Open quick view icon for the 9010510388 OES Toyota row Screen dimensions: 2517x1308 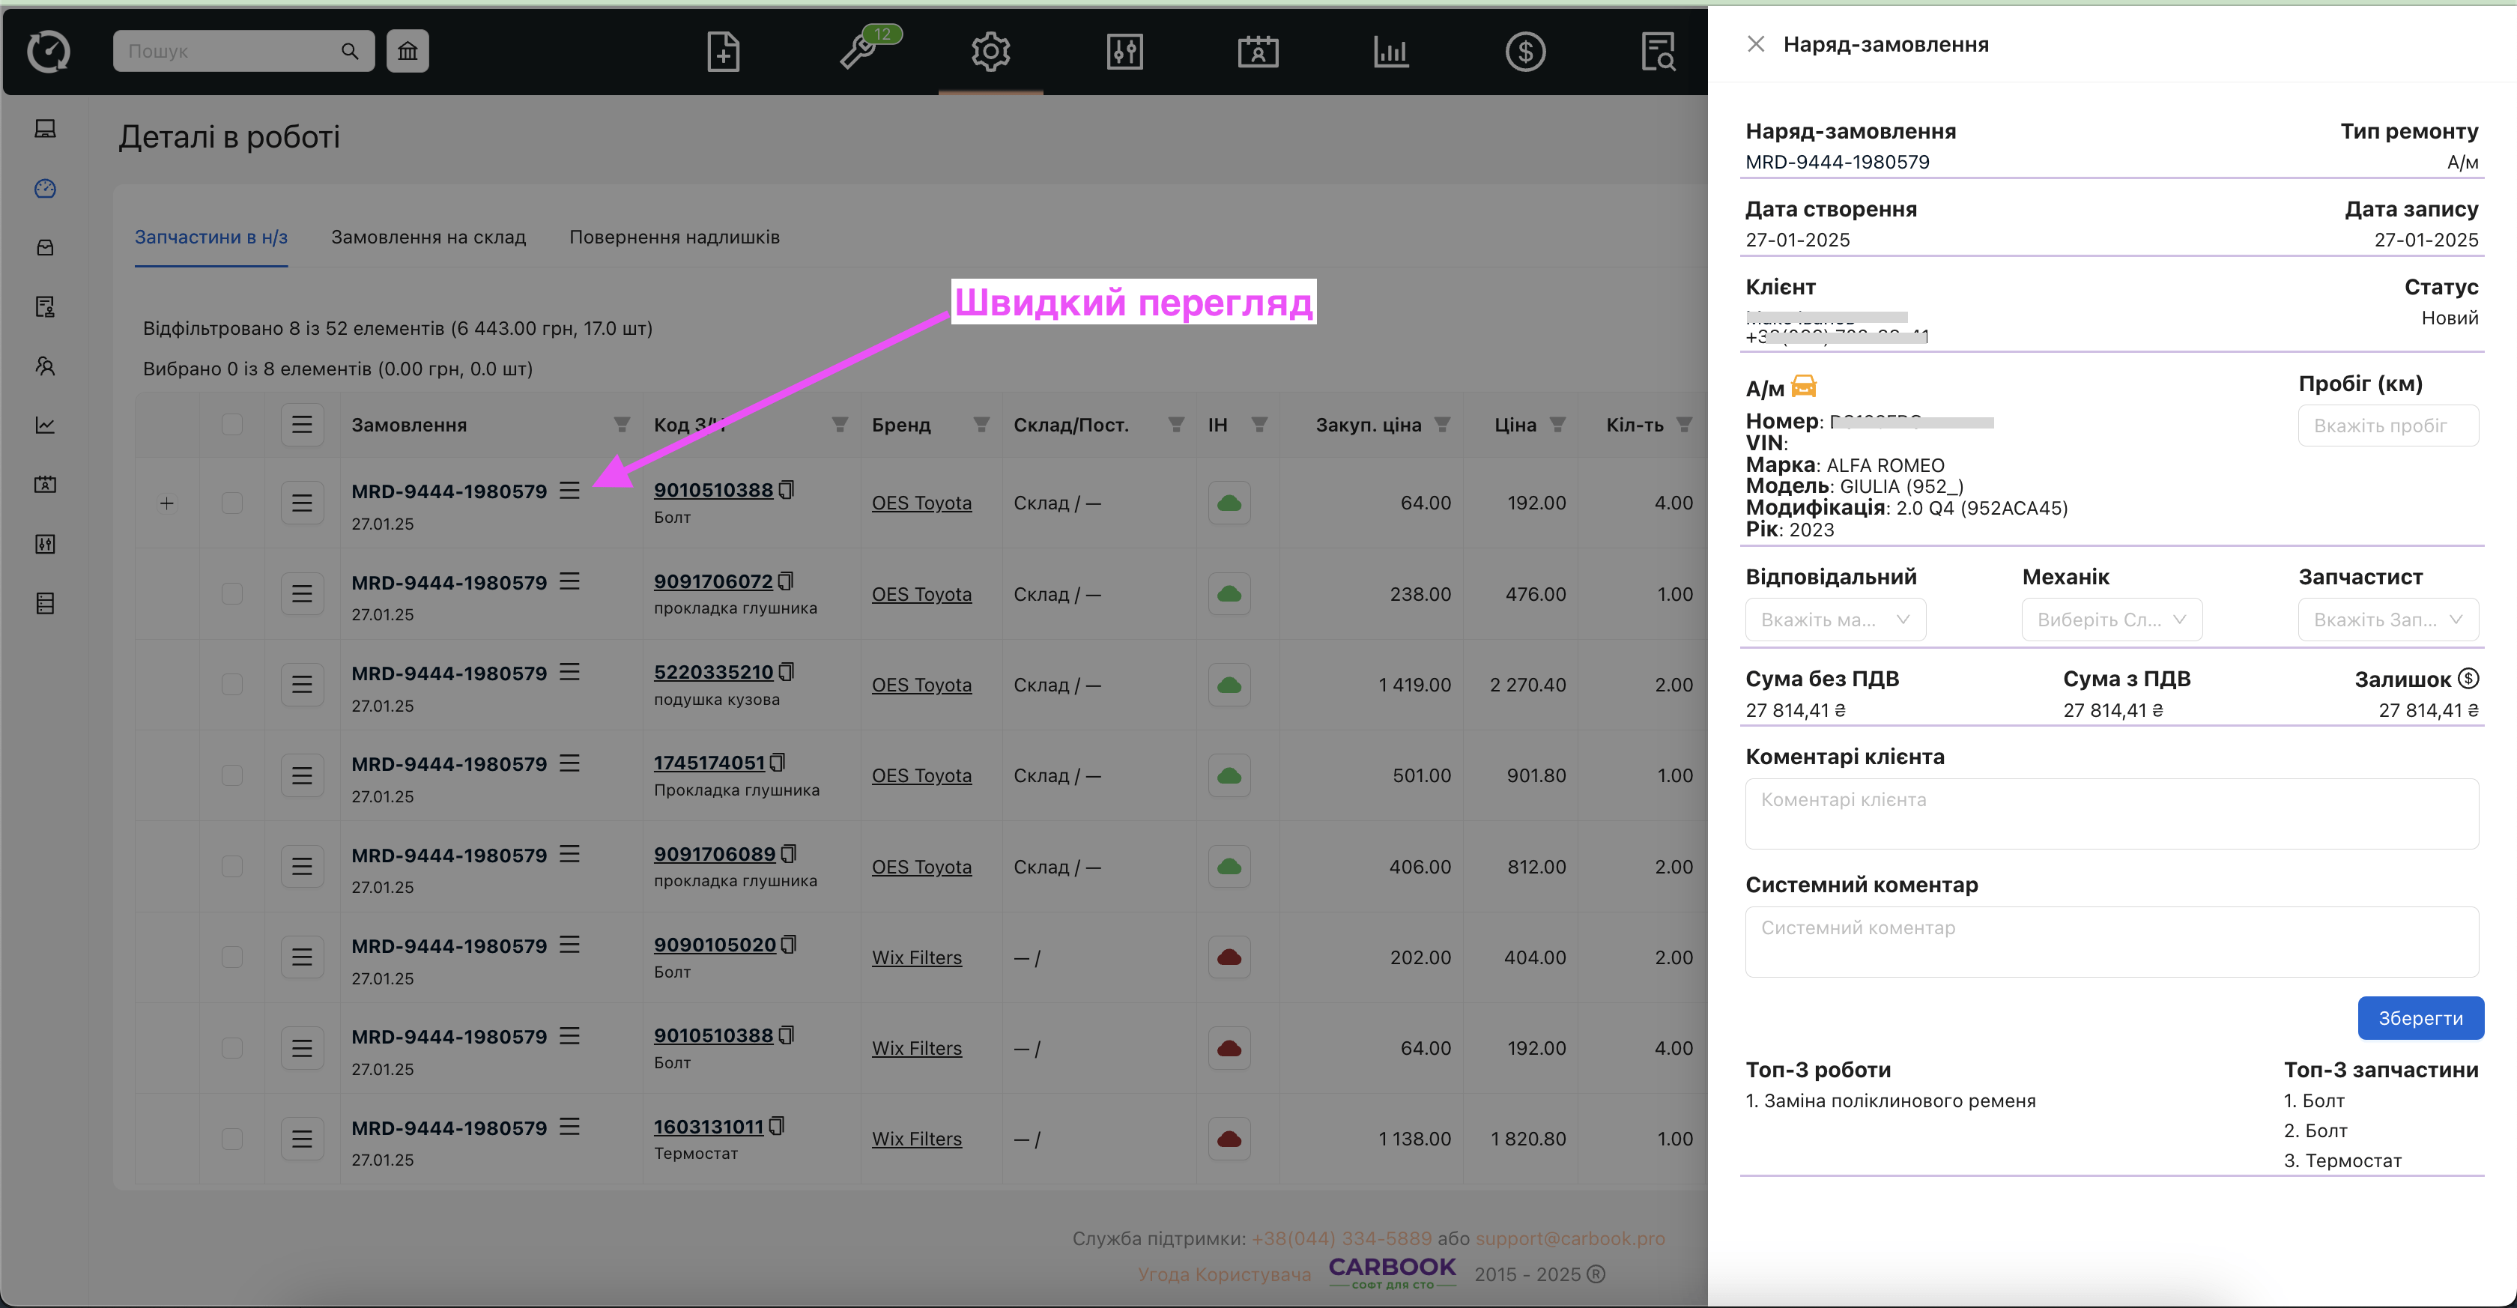tap(569, 489)
